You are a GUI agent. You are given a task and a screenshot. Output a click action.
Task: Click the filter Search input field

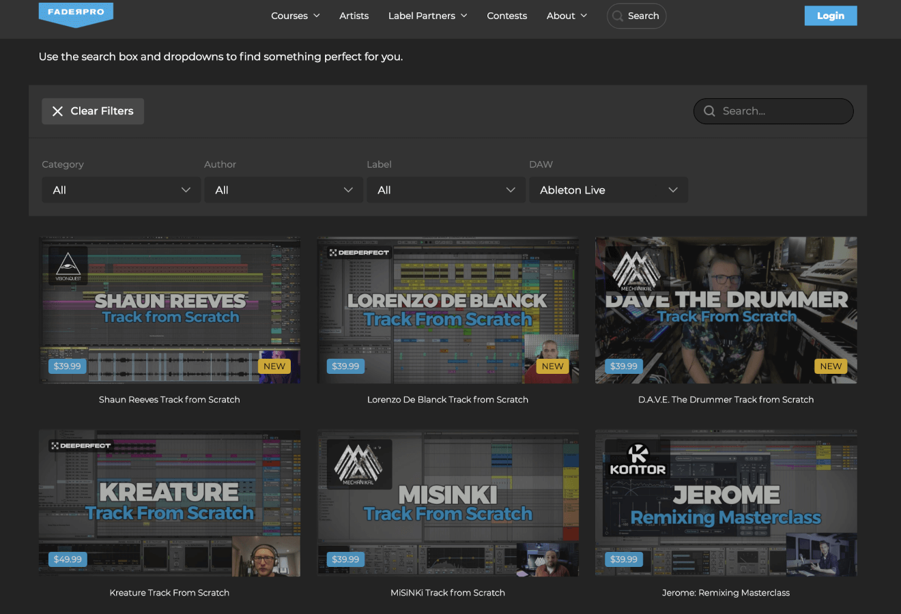(x=773, y=111)
